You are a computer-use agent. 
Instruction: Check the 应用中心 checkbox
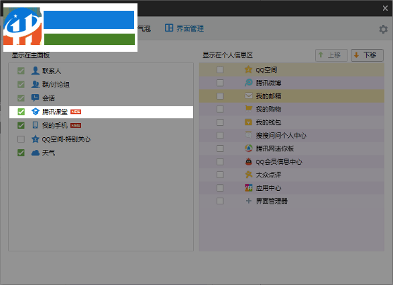[x=220, y=188]
